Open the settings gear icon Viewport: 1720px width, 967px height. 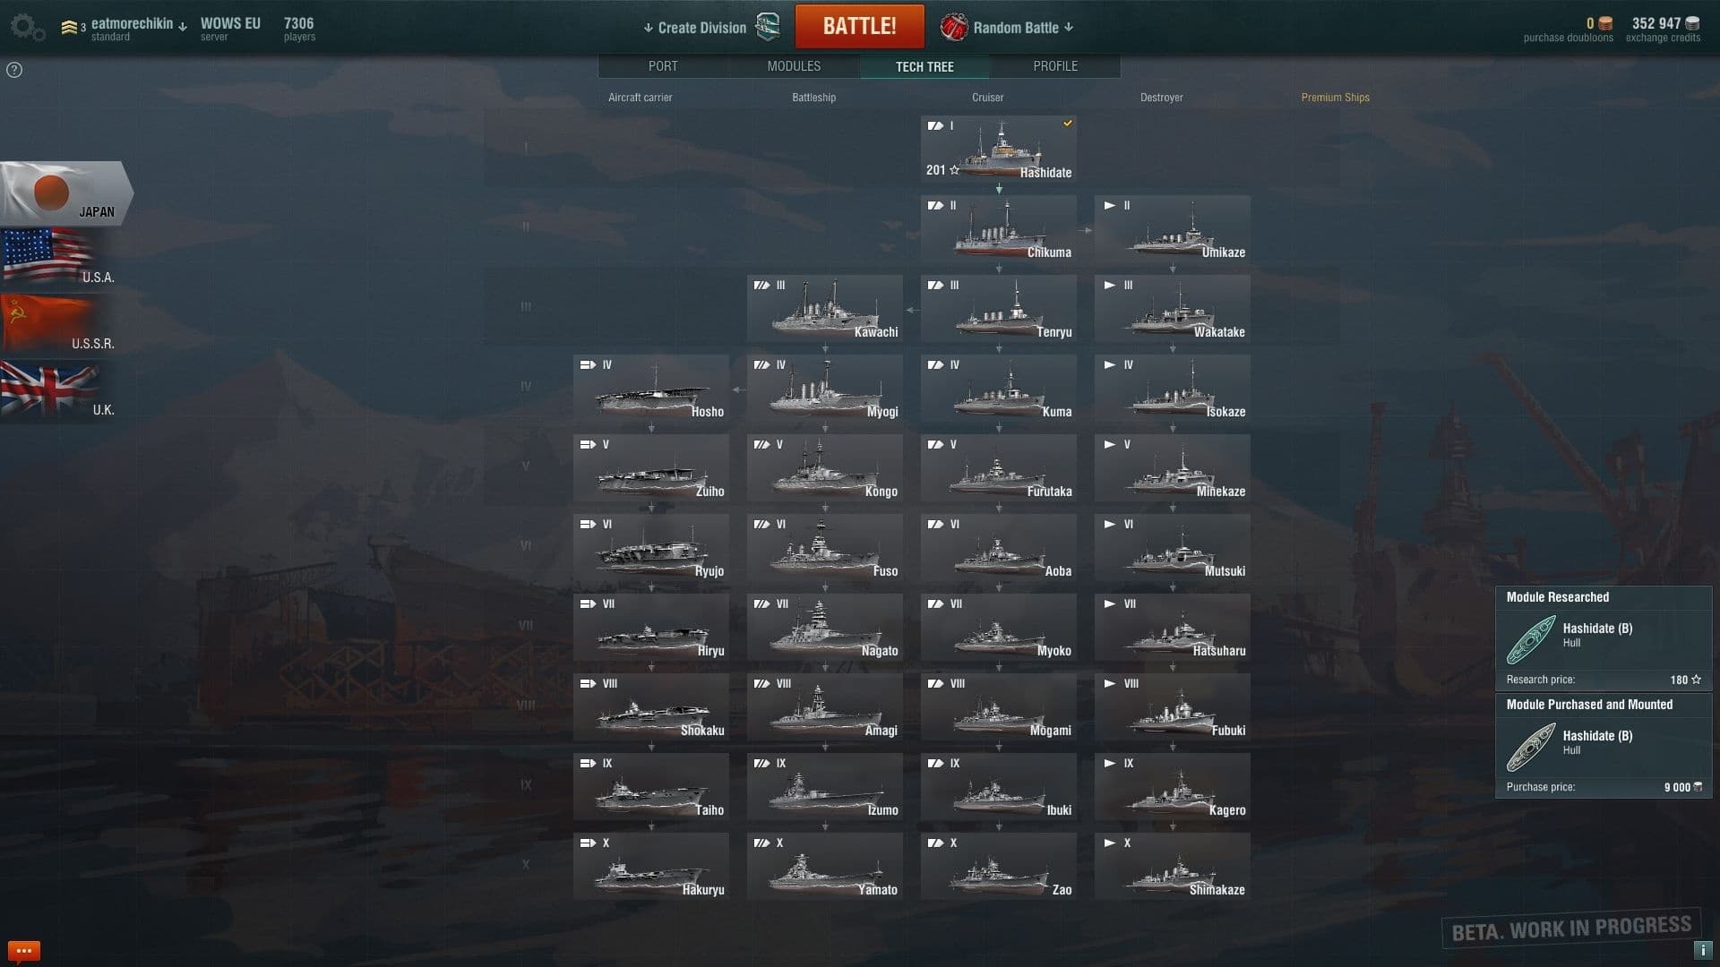[27, 28]
